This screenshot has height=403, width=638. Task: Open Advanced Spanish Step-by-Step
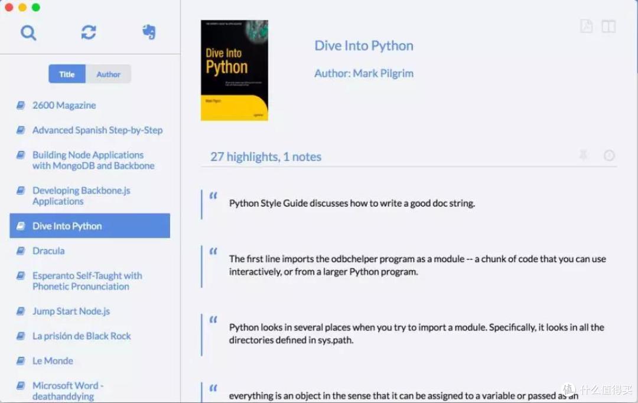(97, 130)
